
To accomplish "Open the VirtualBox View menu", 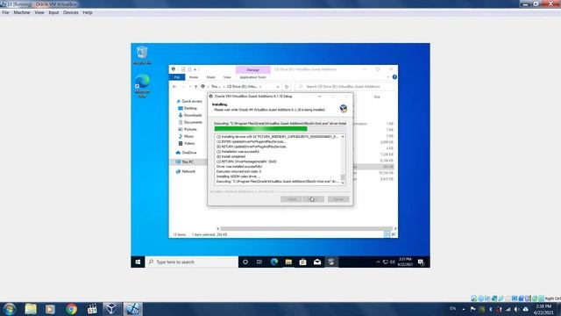I will click(x=39, y=12).
